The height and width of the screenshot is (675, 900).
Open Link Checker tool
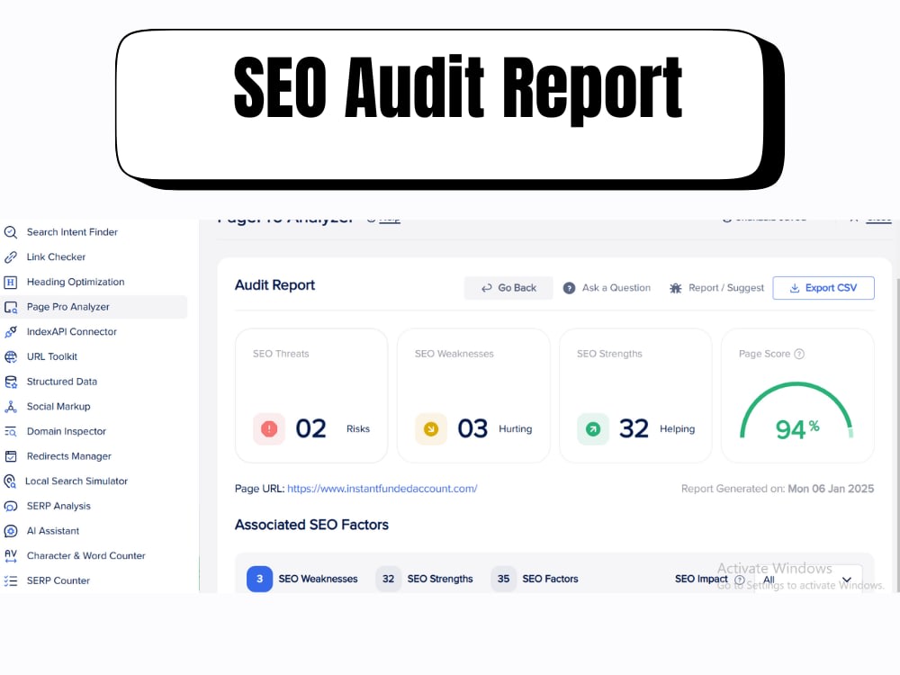pyautogui.click(x=56, y=257)
